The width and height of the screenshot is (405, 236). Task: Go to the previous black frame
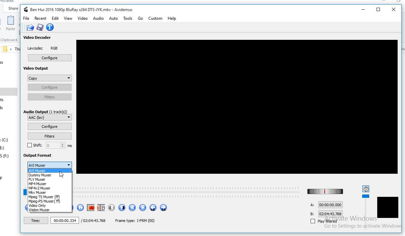pyautogui.click(x=111, y=208)
